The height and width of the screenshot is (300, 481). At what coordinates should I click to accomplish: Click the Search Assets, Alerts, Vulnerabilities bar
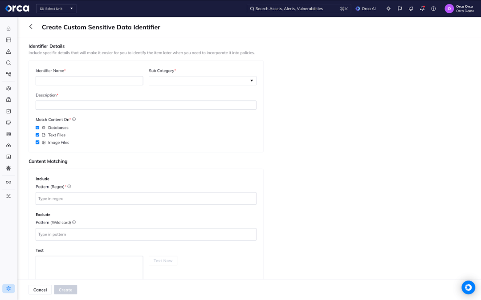click(x=299, y=8)
